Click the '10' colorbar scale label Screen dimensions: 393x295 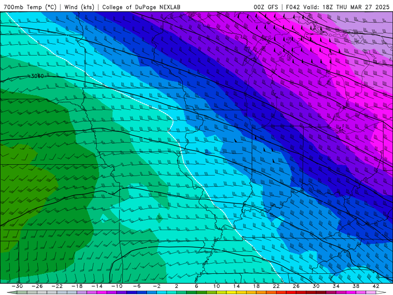(216, 286)
